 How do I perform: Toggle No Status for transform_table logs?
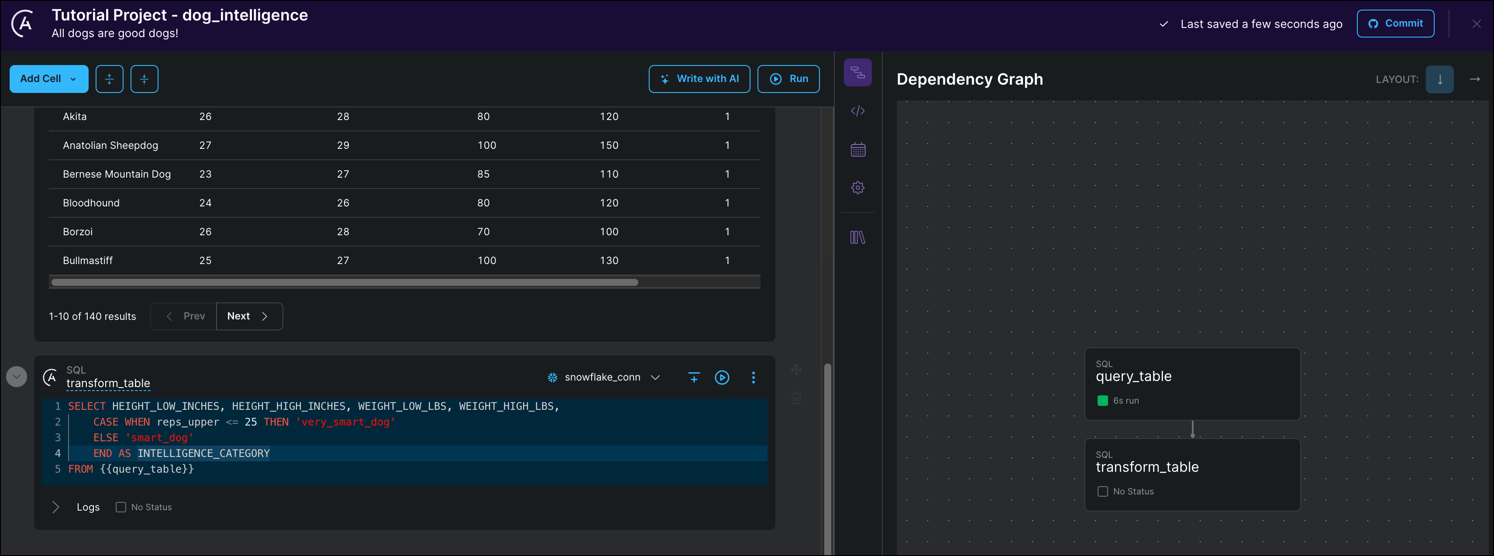[x=120, y=506]
